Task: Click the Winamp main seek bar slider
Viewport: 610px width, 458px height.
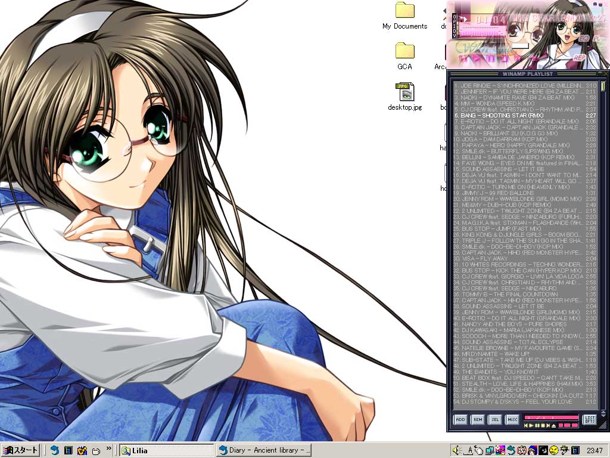Action: point(520,46)
